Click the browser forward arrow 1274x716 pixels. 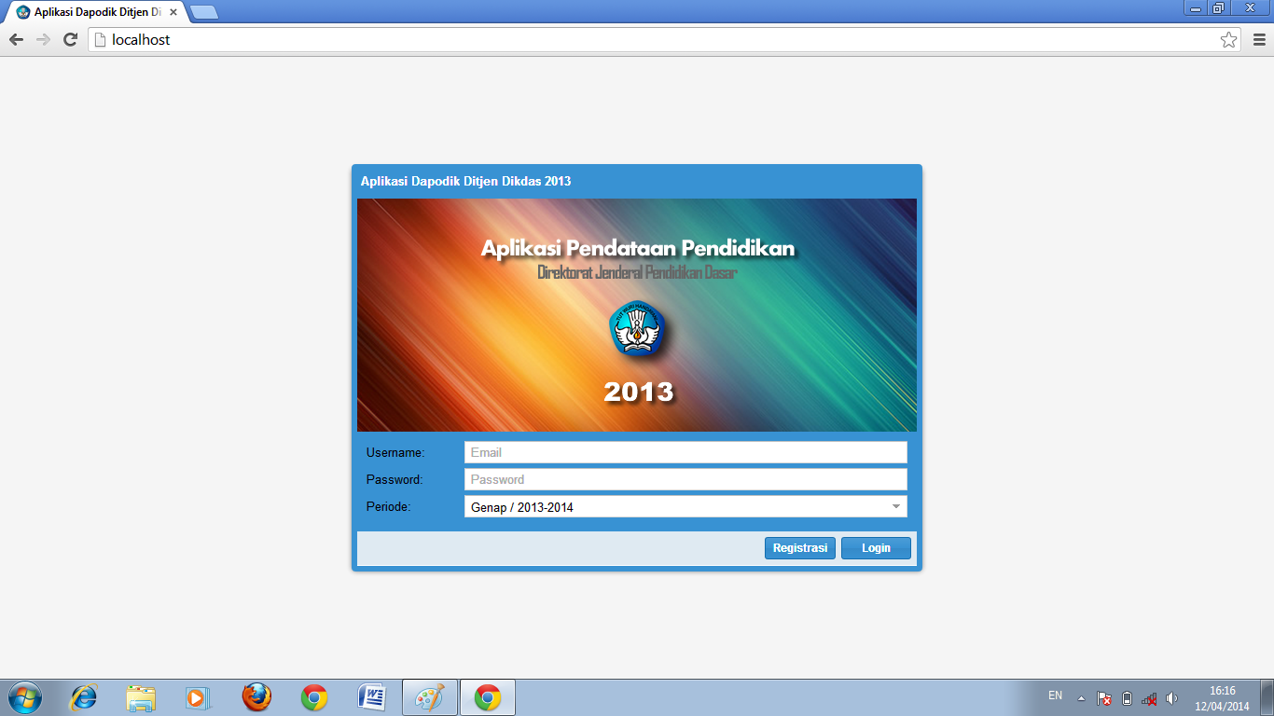[x=43, y=40]
